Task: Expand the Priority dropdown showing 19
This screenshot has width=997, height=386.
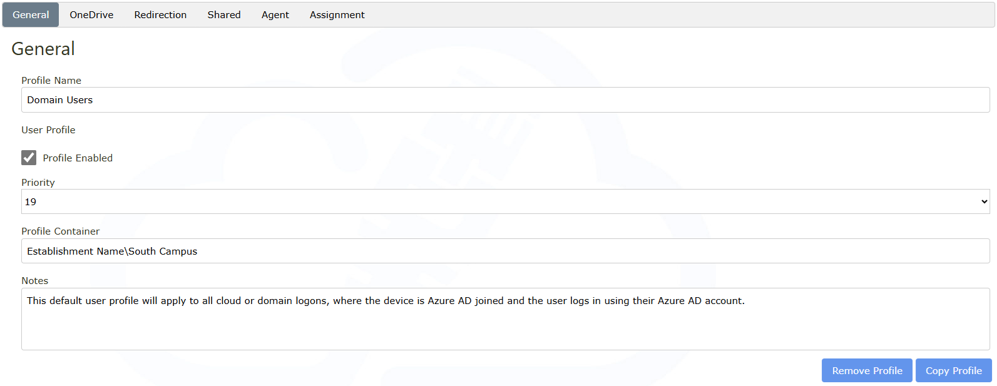Action: tap(505, 201)
